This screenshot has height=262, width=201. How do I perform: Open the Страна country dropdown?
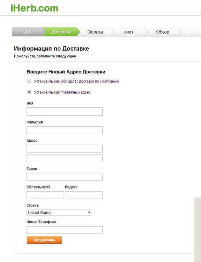(x=59, y=213)
